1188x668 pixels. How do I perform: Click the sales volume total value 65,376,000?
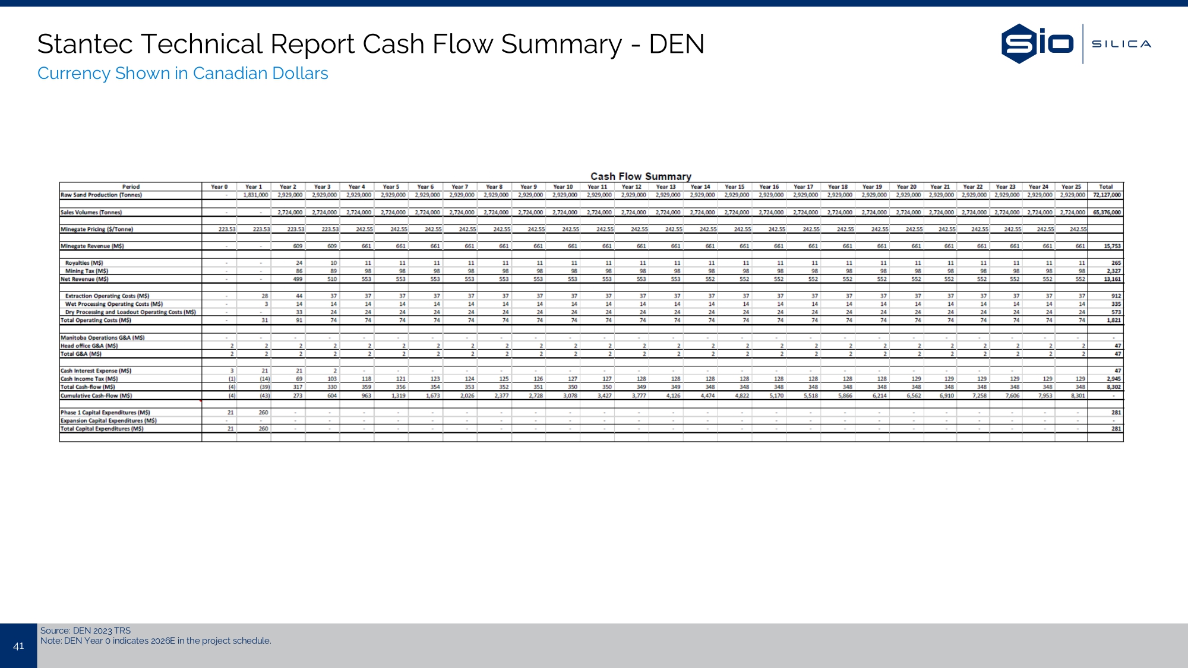(x=1107, y=212)
